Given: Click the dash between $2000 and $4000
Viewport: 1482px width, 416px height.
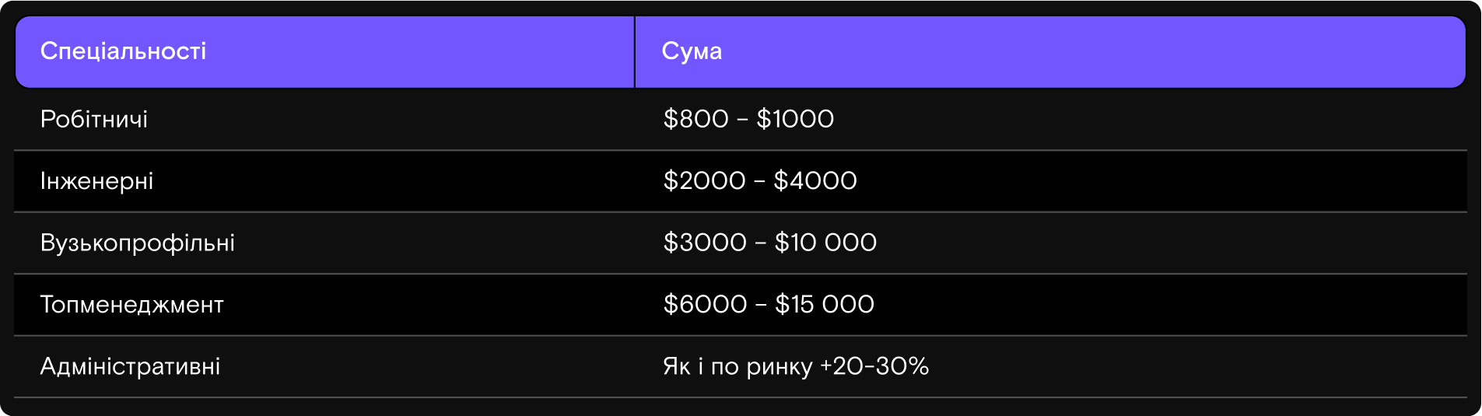Looking at the screenshot, I should [x=759, y=182].
